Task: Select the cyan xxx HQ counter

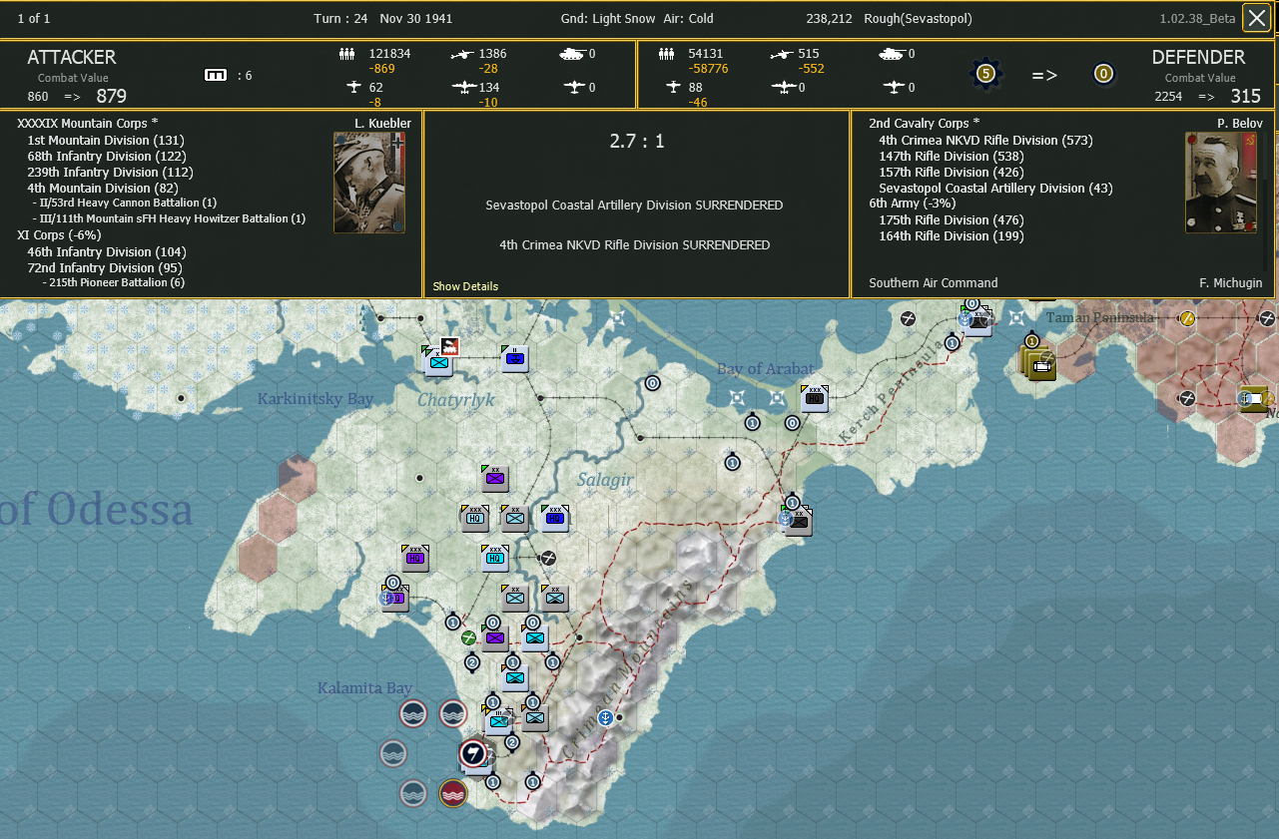Action: (x=494, y=558)
